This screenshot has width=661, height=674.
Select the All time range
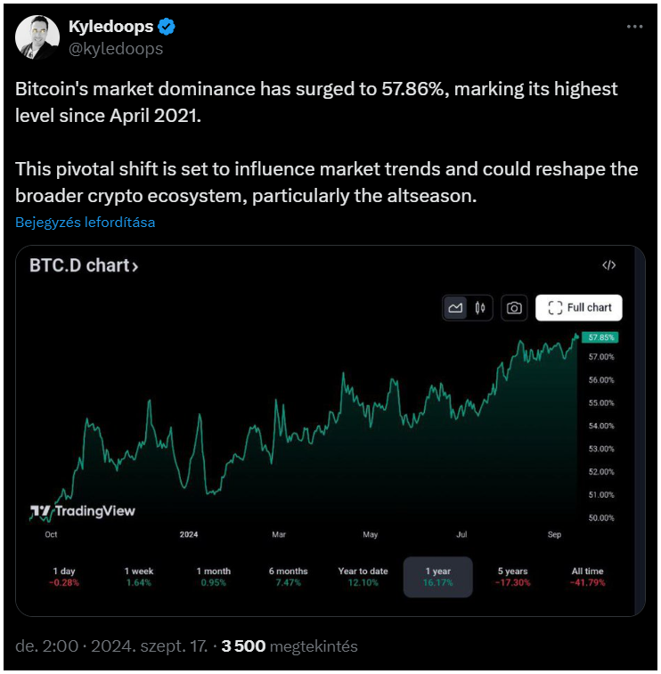pos(587,577)
